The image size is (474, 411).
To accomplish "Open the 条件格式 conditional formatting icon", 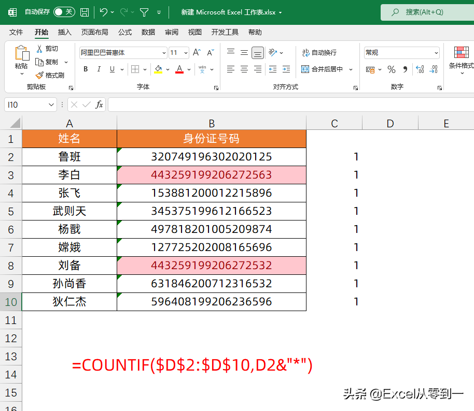I will [462, 52].
